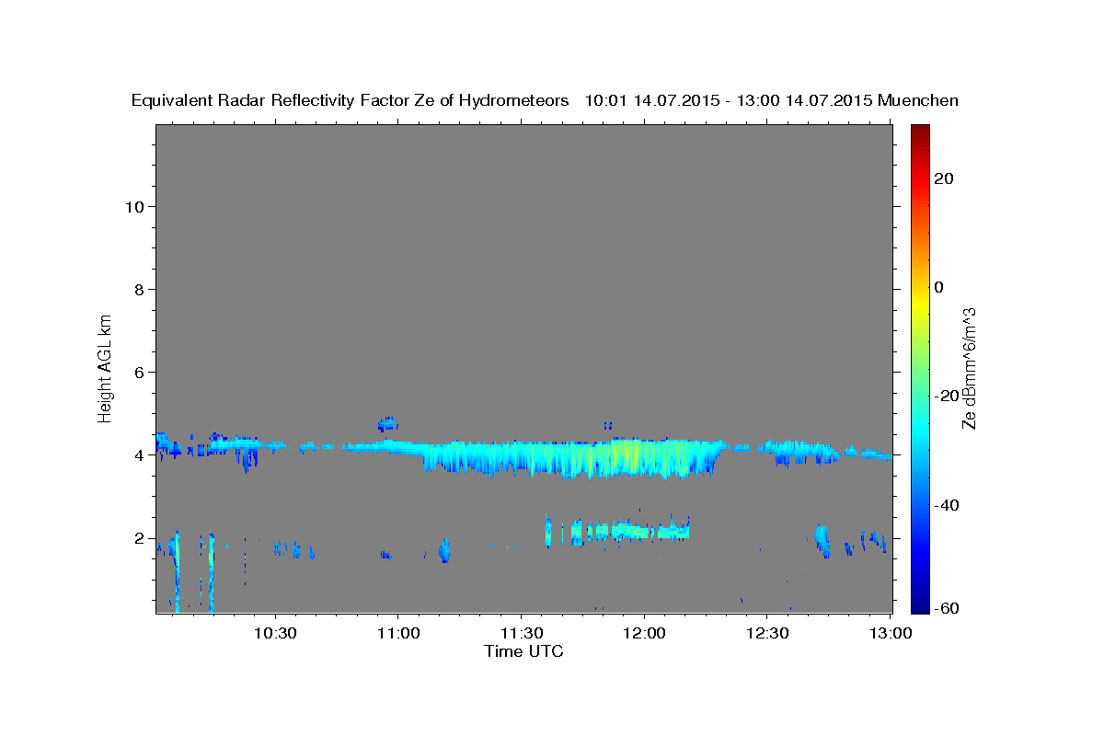Viewport: 1104px width, 736px height.
Task: Click the colorbar value '20'
Action: click(x=943, y=178)
